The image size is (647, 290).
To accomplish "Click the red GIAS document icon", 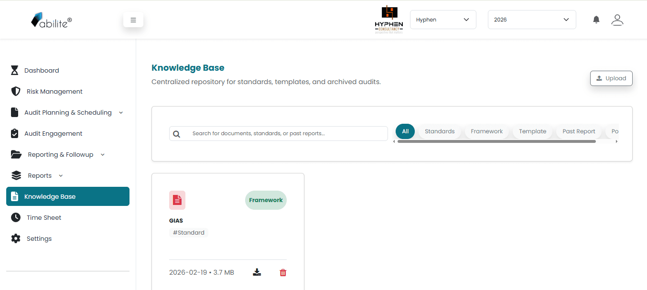I will (x=177, y=200).
